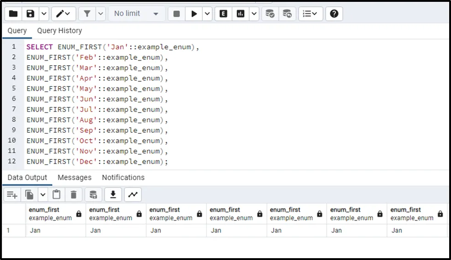Expand the Execute options dropdown arrow

pos(207,14)
